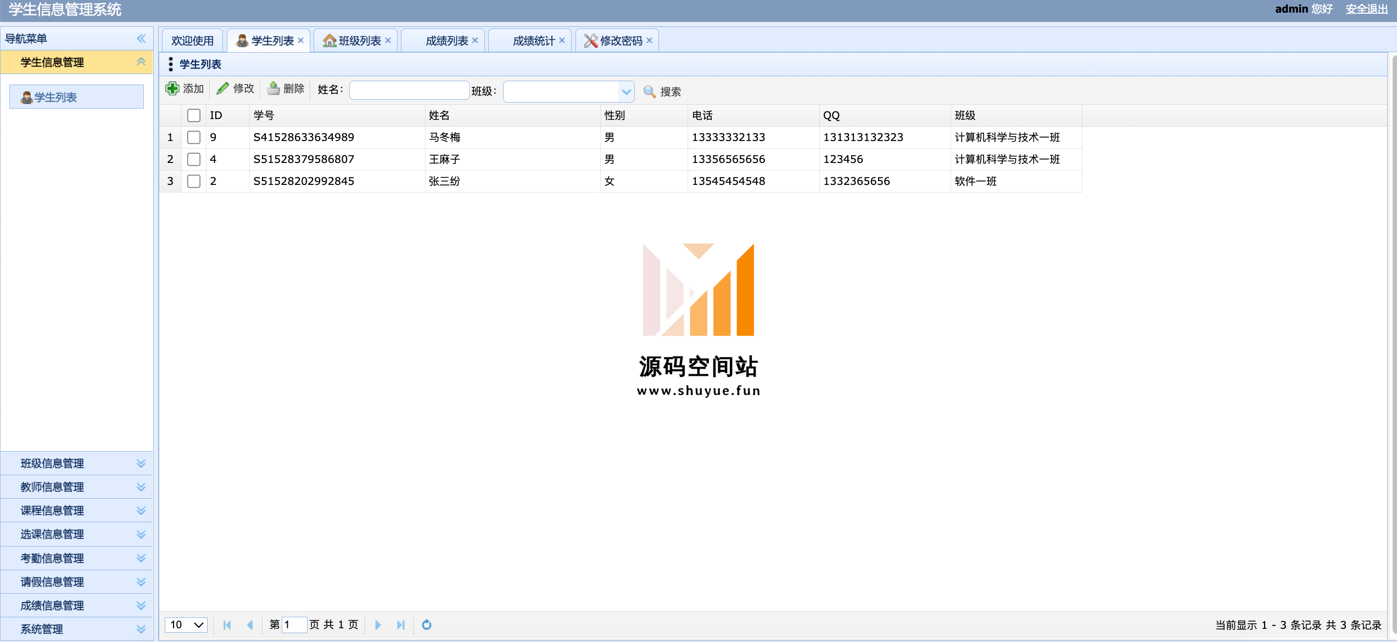Expand 教师信息管理 section
This screenshot has width=1397, height=642.
coord(141,487)
